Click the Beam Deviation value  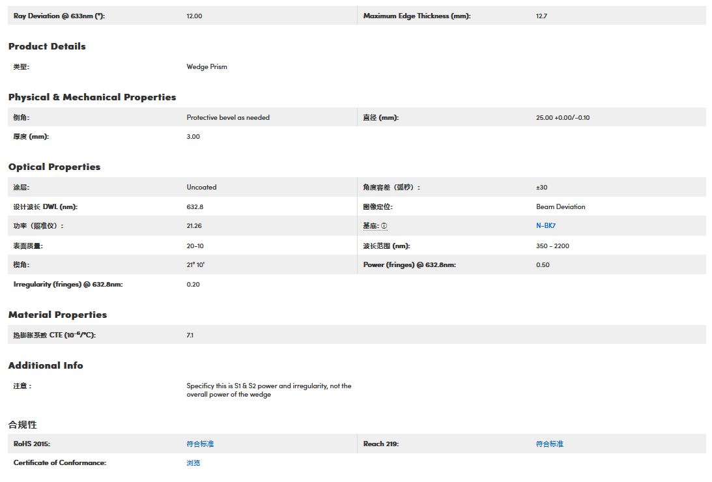(560, 206)
